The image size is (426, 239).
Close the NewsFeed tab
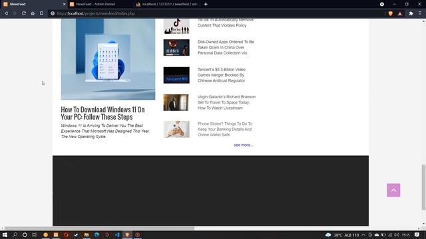(64, 4)
